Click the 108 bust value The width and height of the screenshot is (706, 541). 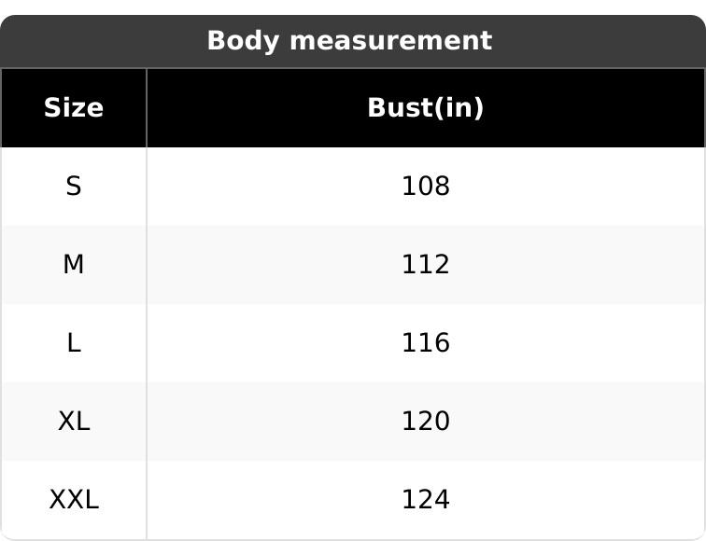coord(425,187)
